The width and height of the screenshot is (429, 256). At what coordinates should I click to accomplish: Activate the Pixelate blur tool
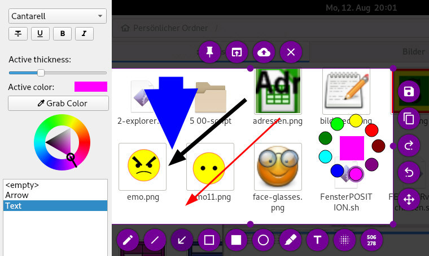click(x=344, y=240)
